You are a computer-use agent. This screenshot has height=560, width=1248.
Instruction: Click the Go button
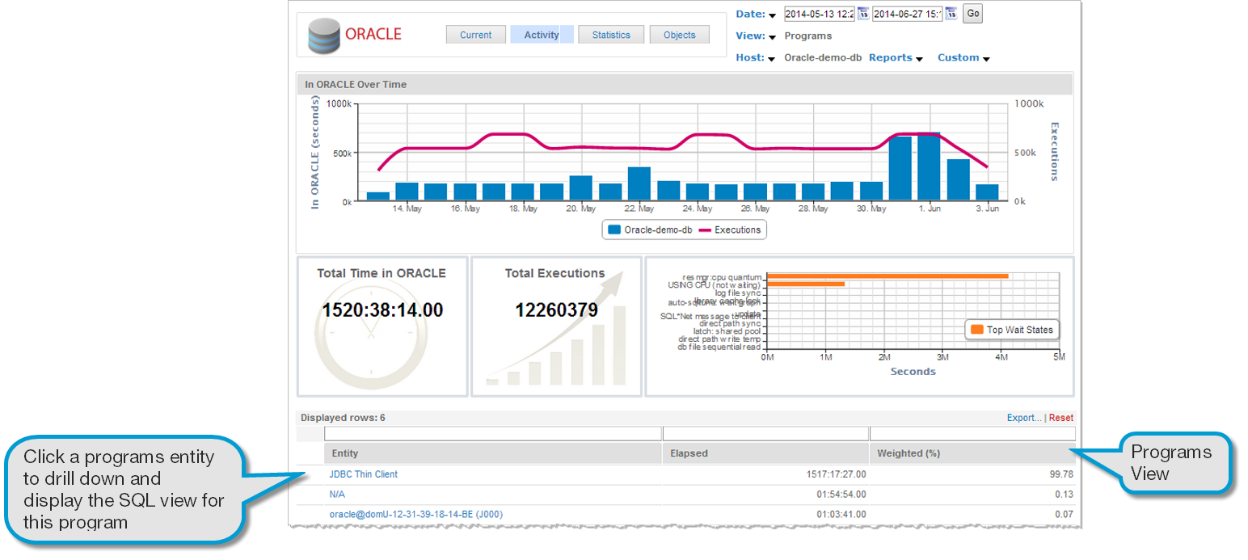coord(972,14)
